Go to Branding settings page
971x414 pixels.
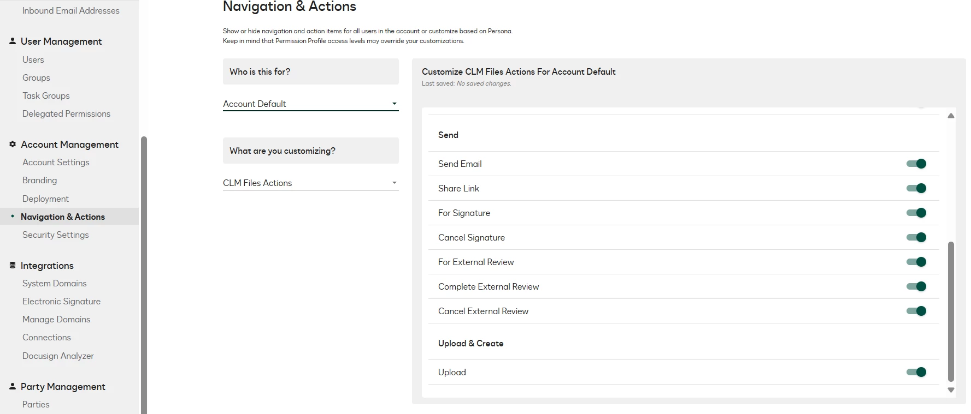tap(39, 180)
